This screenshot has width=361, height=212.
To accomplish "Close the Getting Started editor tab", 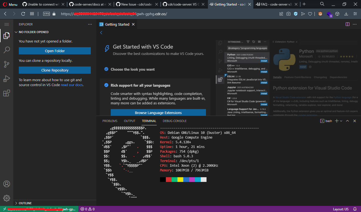I will tap(133, 25).
